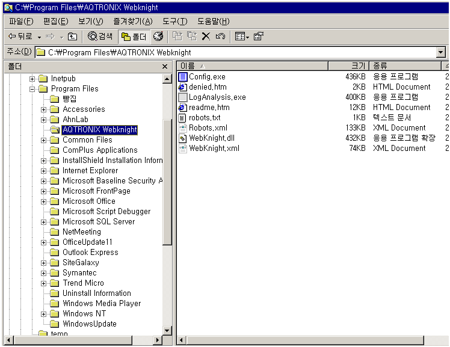Expand the Symantec folder node
The height and width of the screenshot is (347, 450).
[x=44, y=273]
